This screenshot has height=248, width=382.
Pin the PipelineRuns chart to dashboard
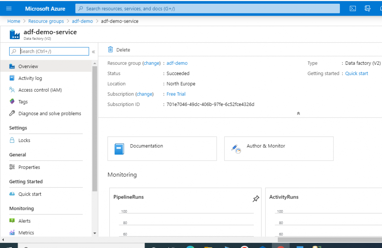256,199
